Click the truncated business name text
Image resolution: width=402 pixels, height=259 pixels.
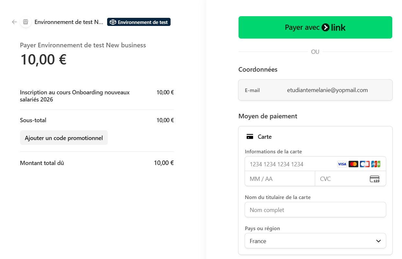69,22
